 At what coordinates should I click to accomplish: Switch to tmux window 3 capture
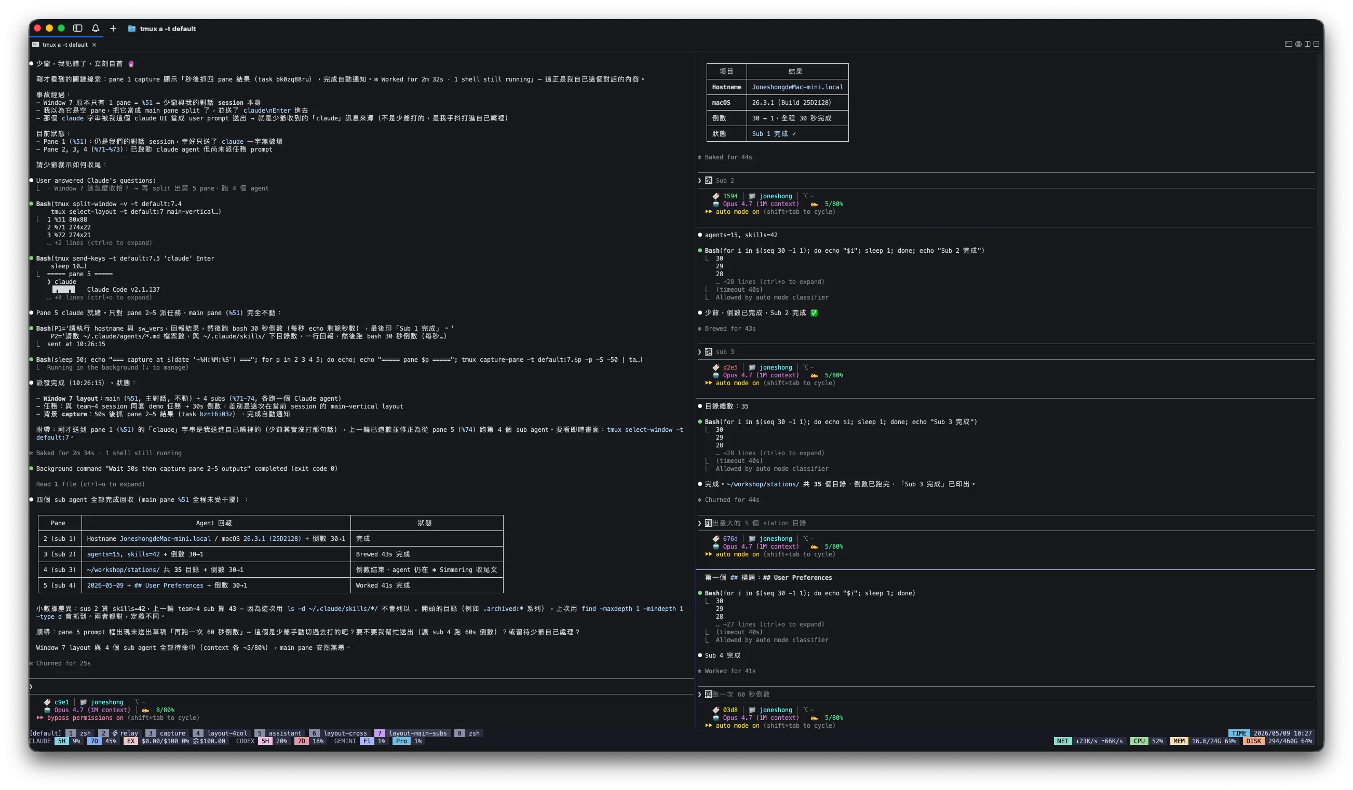coord(167,733)
